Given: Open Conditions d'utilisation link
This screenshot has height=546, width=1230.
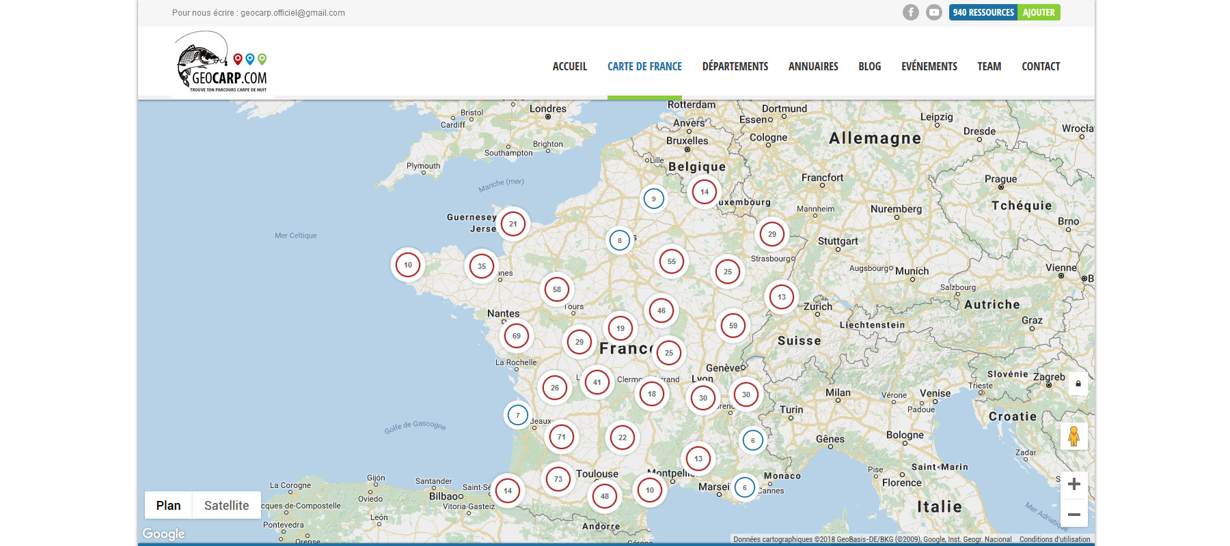Looking at the screenshot, I should 1054,539.
